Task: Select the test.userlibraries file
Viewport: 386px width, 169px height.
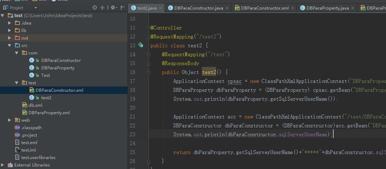Action: coord(38,158)
